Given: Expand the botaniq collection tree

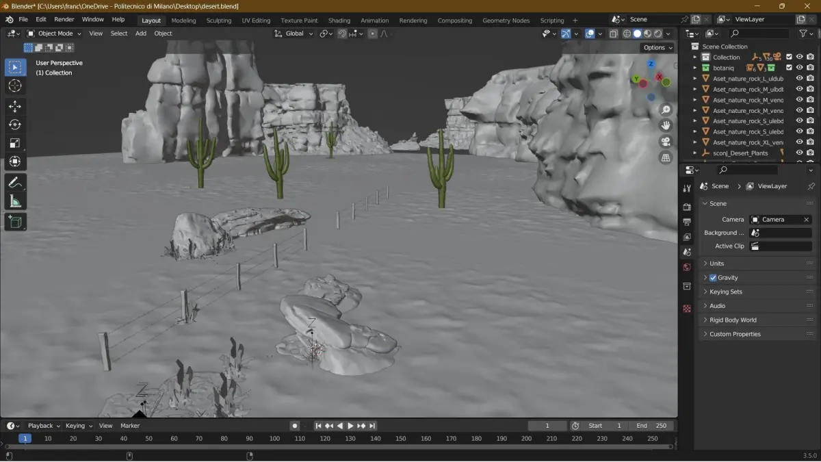Looking at the screenshot, I should click(694, 68).
